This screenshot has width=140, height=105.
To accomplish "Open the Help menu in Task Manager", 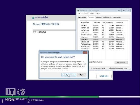I will click(98, 13).
